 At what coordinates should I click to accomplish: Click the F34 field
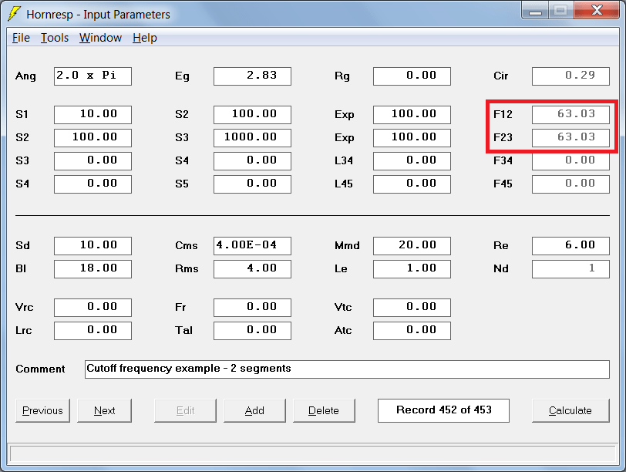coord(571,161)
